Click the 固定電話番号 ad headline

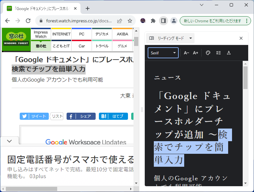pos(71,160)
